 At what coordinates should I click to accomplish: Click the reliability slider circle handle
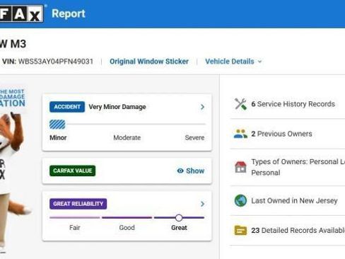pos(179,218)
